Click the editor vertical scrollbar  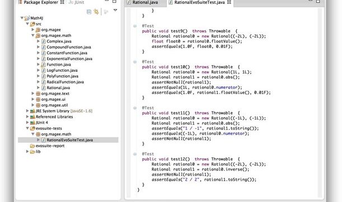point(320,103)
